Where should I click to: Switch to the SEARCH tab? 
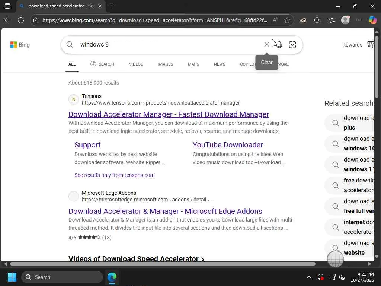102,64
